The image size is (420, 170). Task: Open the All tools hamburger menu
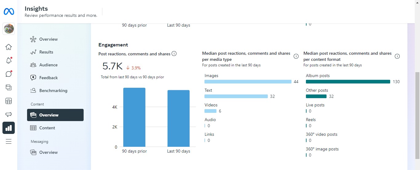click(9, 141)
